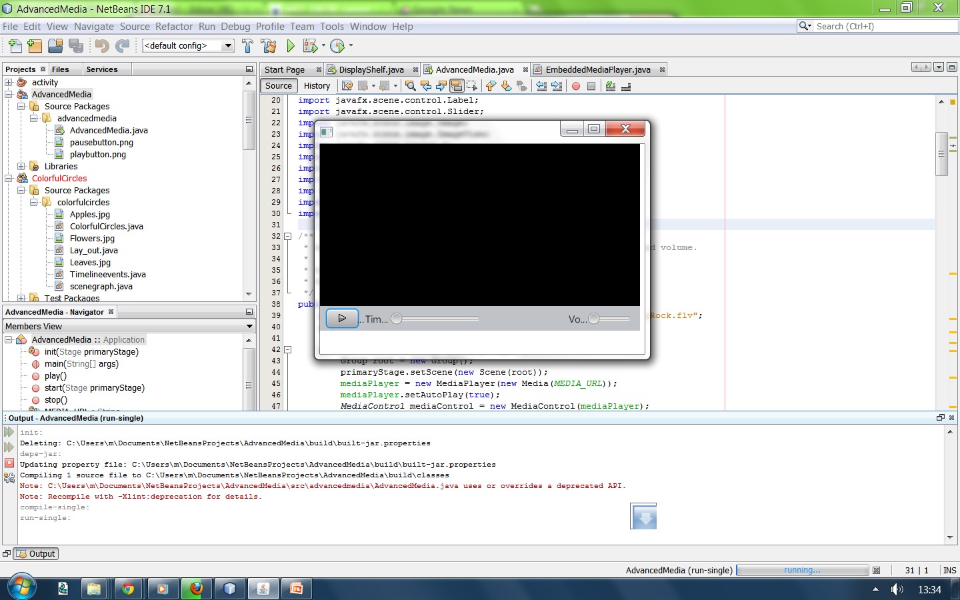Toggle highlight search in editor toolbar
Image resolution: width=960 pixels, height=600 pixels.
click(x=457, y=86)
